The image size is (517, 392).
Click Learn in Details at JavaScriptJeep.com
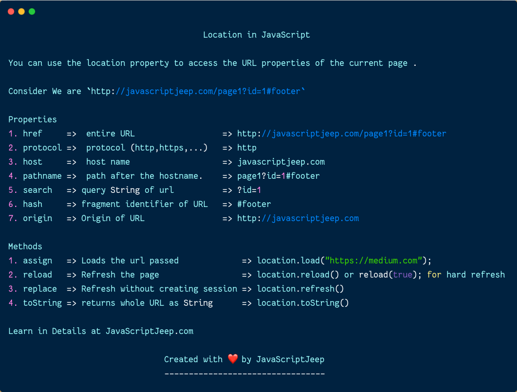pos(101,331)
